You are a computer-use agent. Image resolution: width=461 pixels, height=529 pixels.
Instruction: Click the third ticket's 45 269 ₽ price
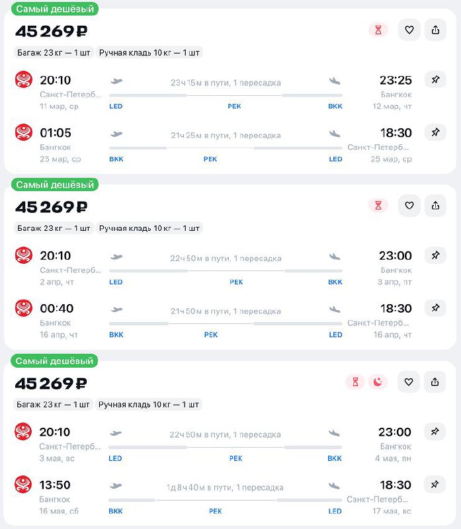pos(51,384)
